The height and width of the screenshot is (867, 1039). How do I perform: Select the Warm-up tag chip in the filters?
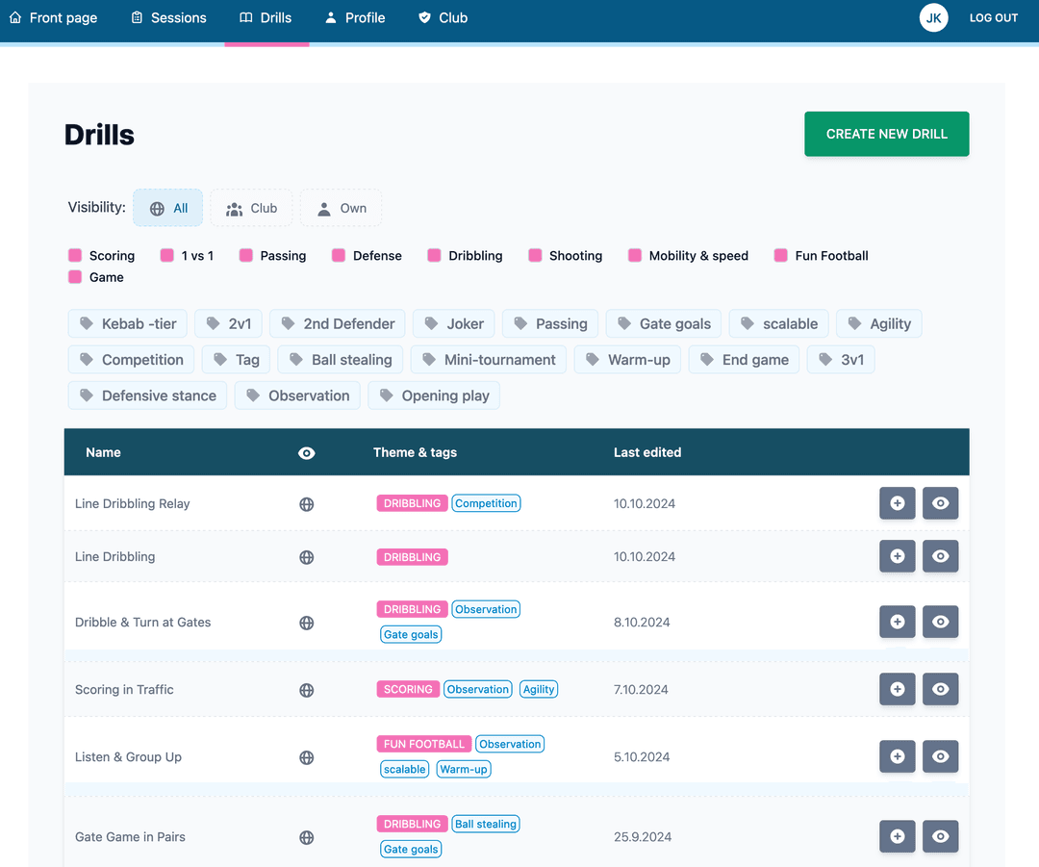click(x=627, y=359)
